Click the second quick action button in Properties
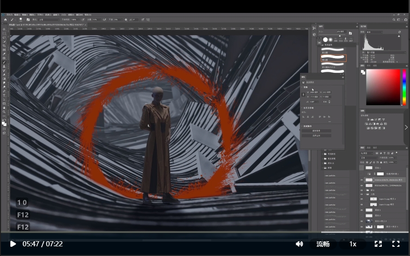 [316, 136]
